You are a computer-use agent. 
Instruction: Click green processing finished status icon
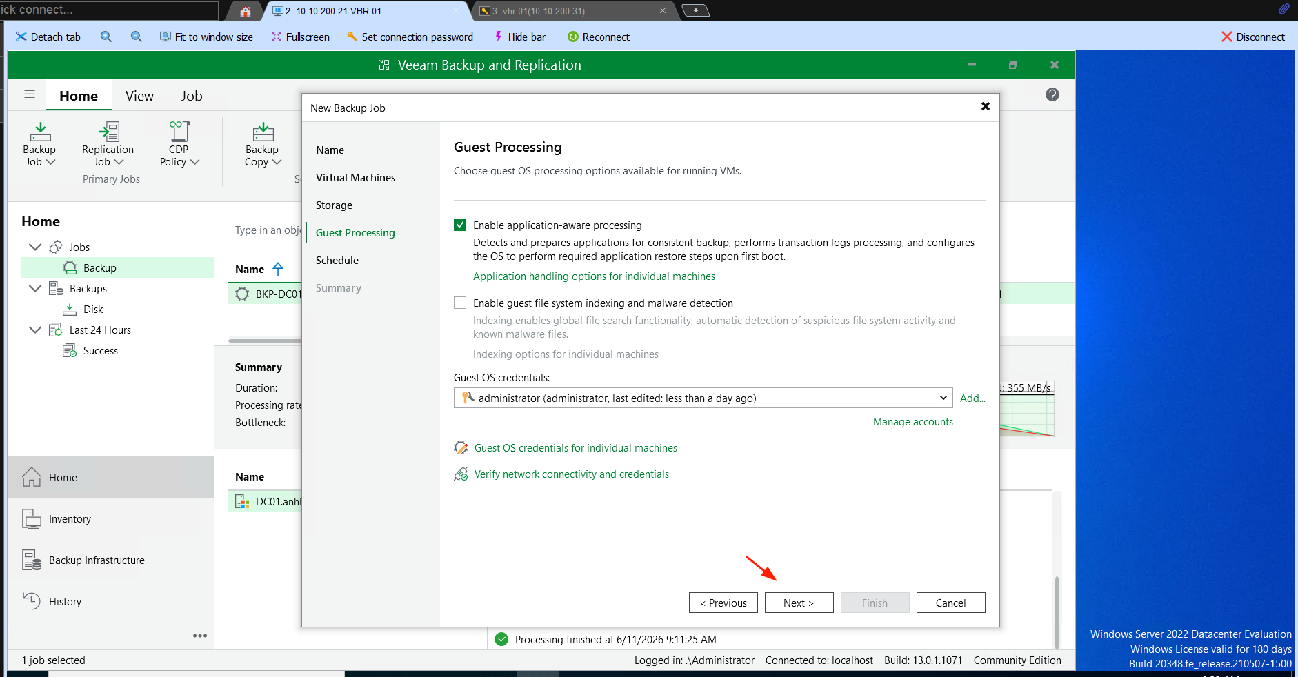pos(502,639)
